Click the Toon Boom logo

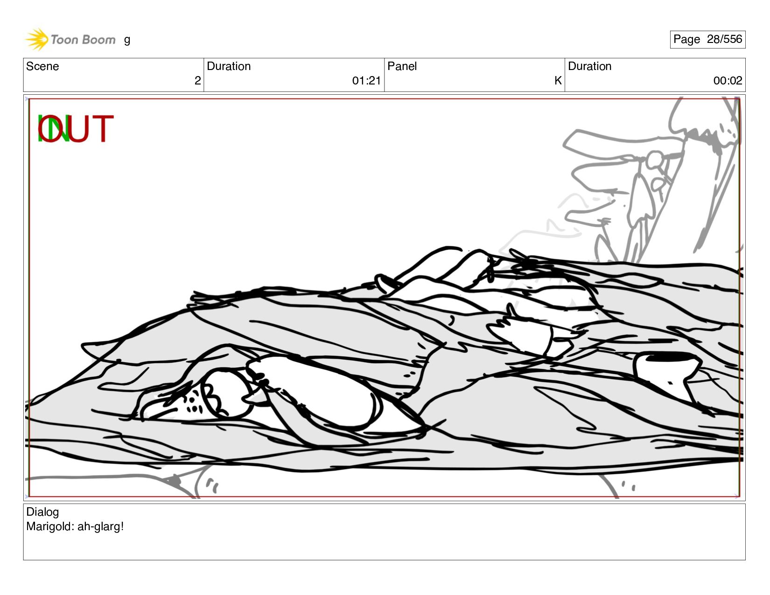pyautogui.click(x=70, y=39)
